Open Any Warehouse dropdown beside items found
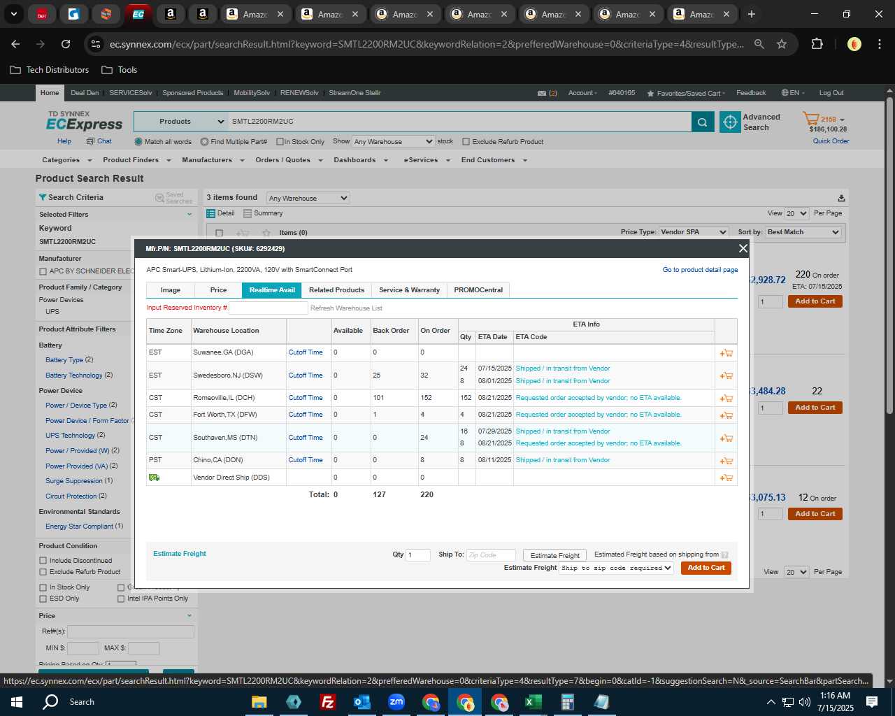 (308, 198)
